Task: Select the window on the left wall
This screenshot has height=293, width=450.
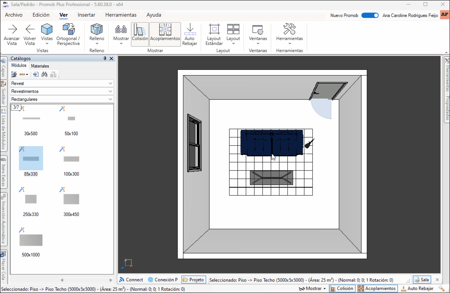Action: pos(194,143)
